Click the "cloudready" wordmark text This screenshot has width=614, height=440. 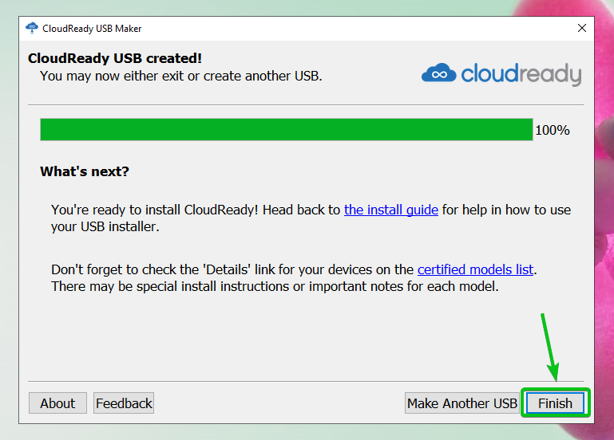(x=521, y=75)
